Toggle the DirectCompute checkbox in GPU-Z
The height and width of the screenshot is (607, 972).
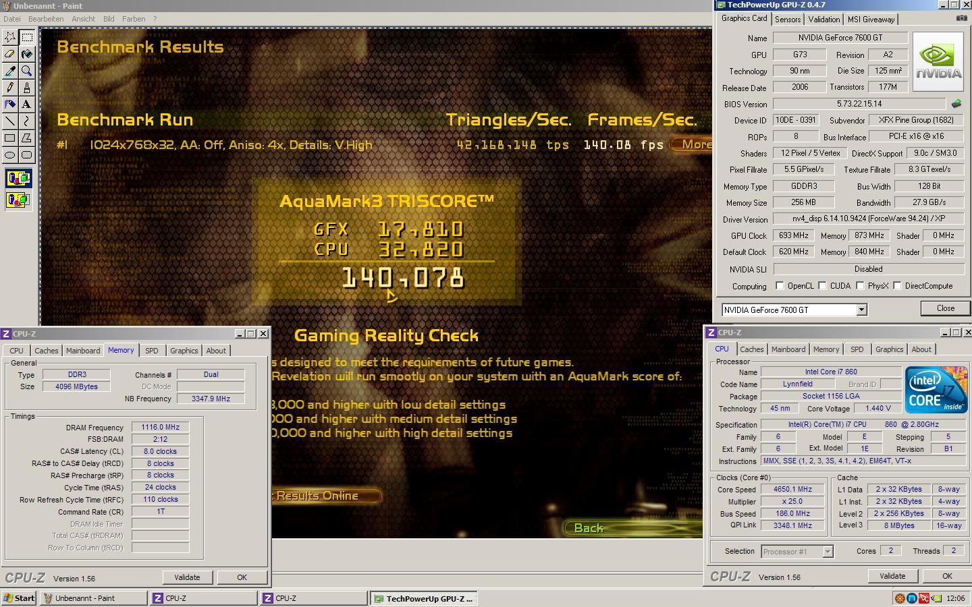tap(897, 286)
